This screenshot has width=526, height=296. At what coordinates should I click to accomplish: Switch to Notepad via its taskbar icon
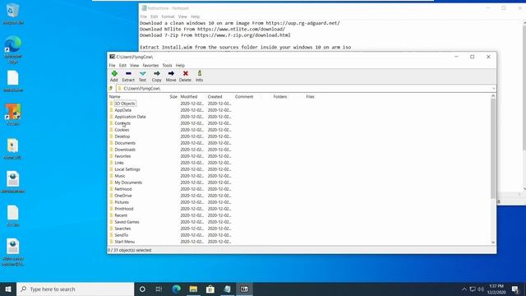pyautogui.click(x=228, y=289)
